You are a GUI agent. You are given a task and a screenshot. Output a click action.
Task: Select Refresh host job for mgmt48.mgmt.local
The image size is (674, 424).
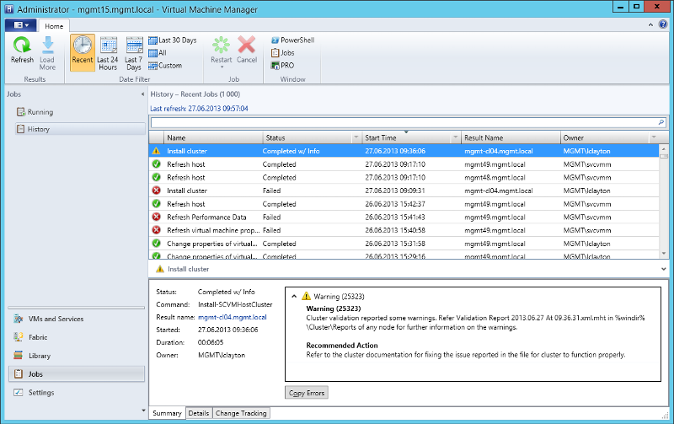tap(404, 177)
